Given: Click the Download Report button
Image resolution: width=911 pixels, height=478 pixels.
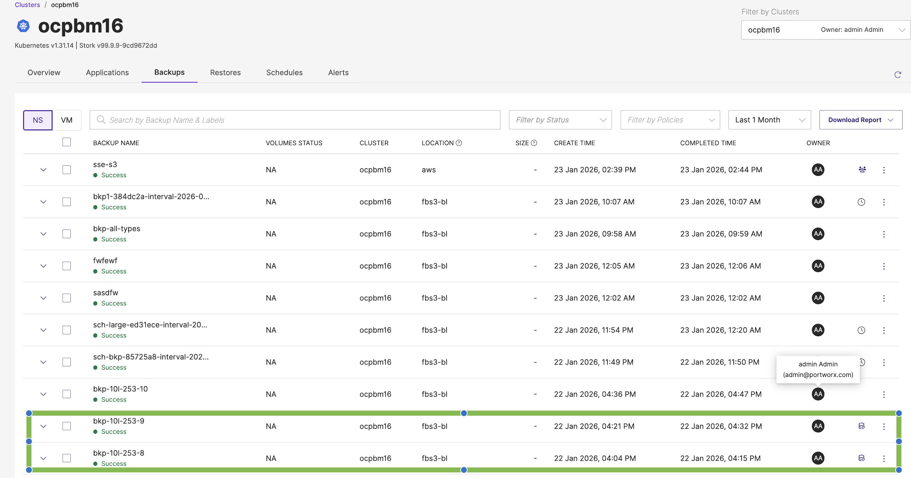Looking at the screenshot, I should [x=860, y=120].
